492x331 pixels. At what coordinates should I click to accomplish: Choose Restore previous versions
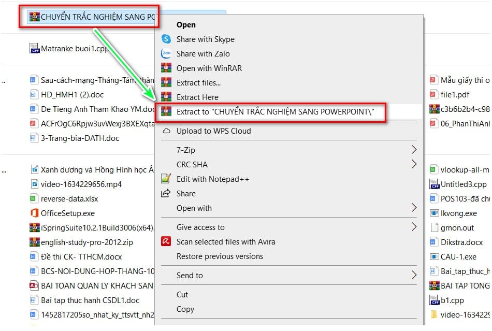[220, 256]
